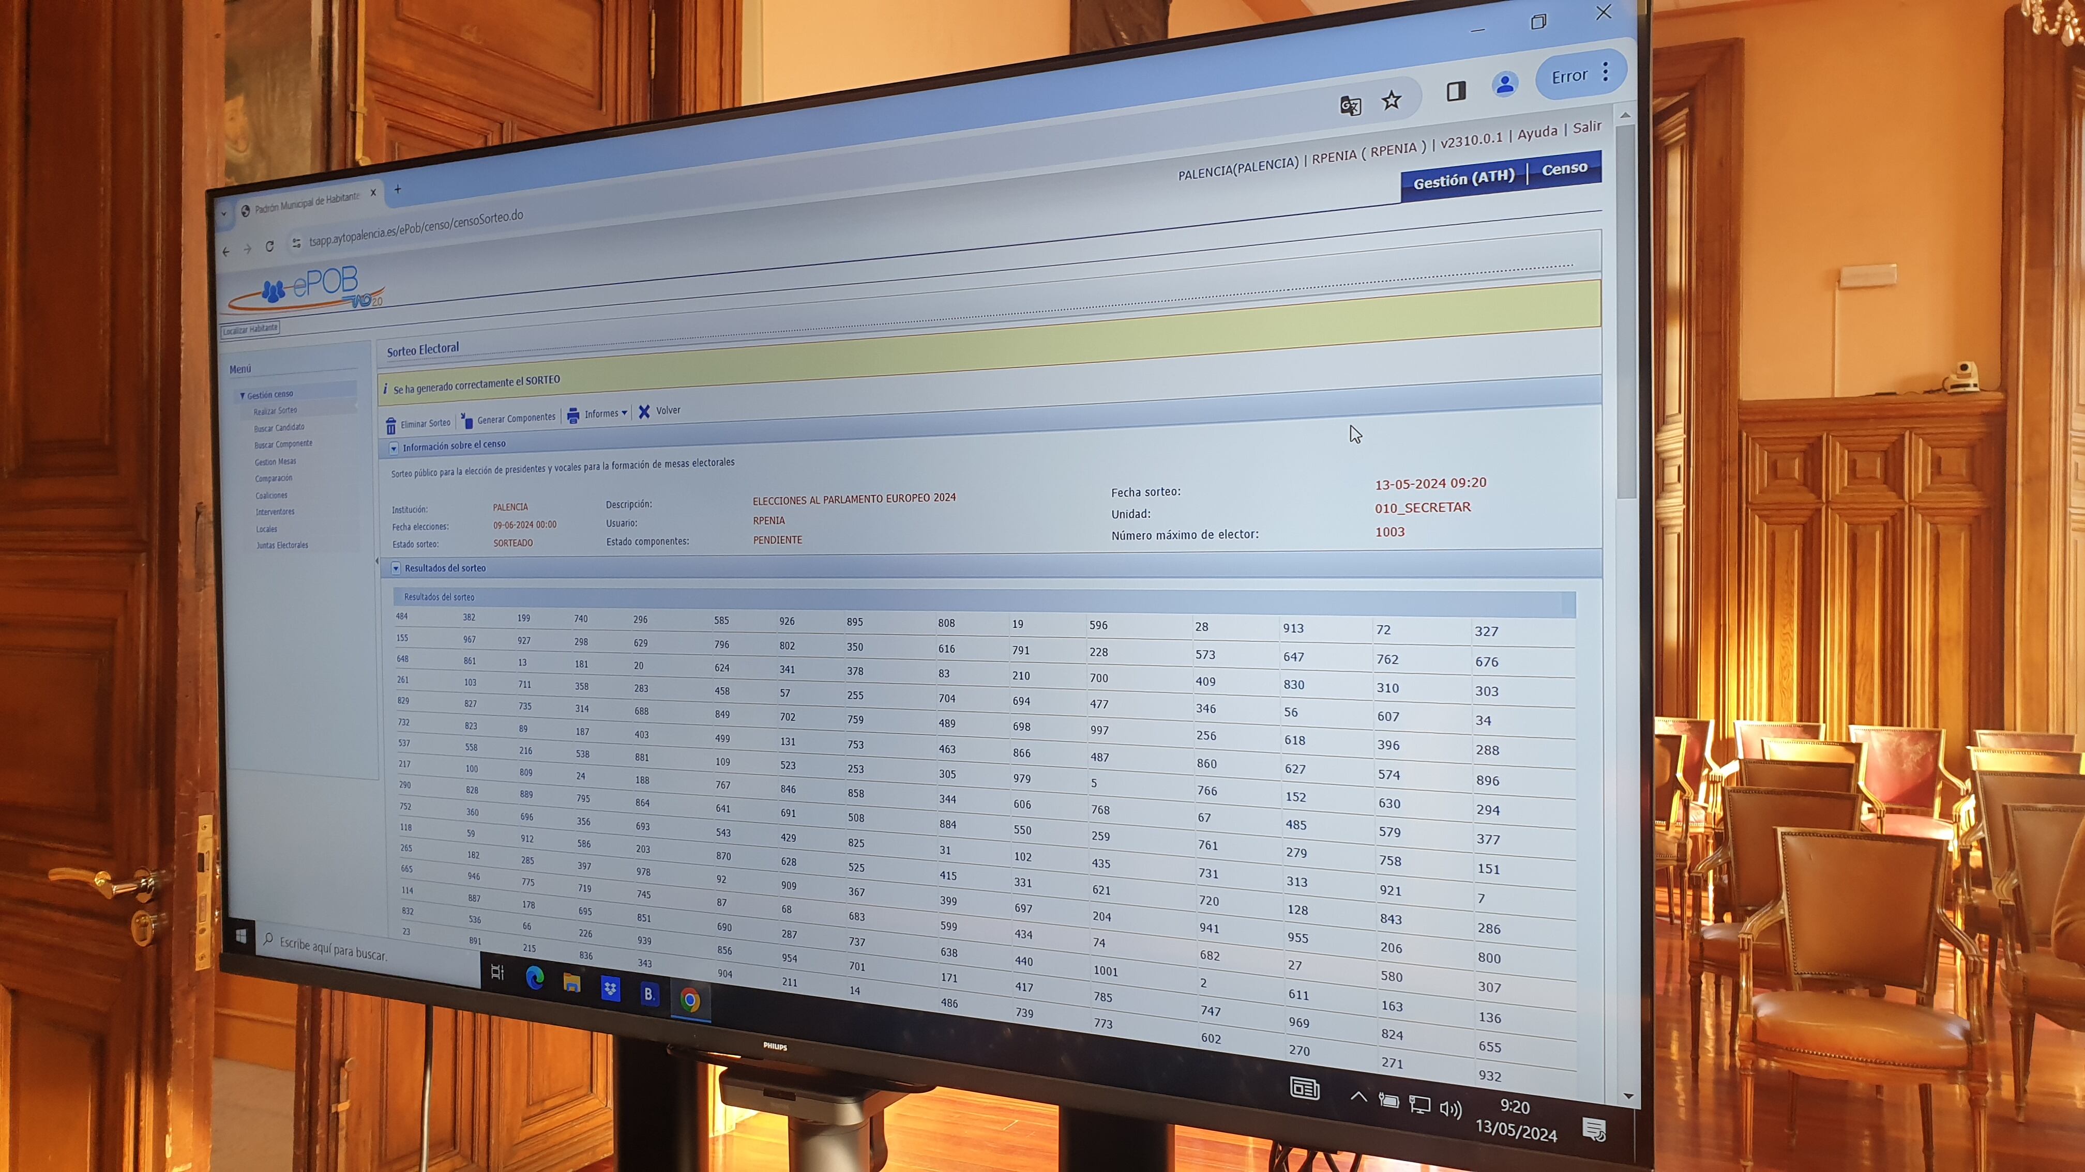The image size is (2085, 1172).
Task: Launch Microsoft Edge from the taskbar
Action: (534, 977)
